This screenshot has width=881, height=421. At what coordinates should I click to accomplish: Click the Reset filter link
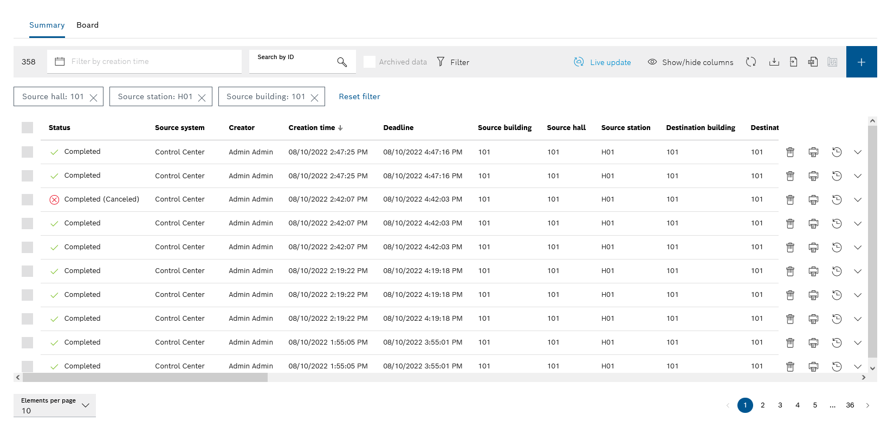pyautogui.click(x=360, y=96)
